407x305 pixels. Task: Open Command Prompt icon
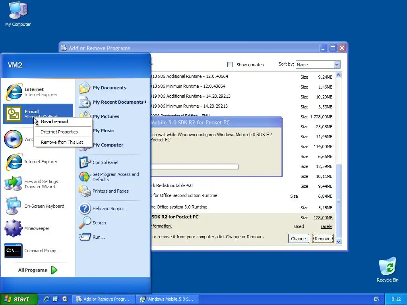pyautogui.click(x=14, y=251)
